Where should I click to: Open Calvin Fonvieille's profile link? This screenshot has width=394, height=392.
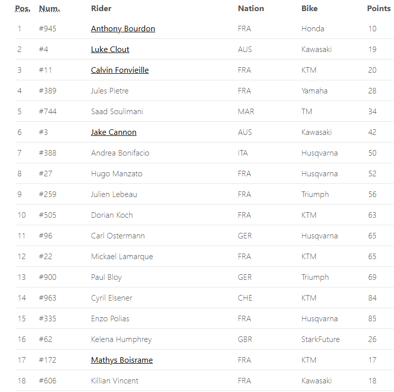coord(120,70)
